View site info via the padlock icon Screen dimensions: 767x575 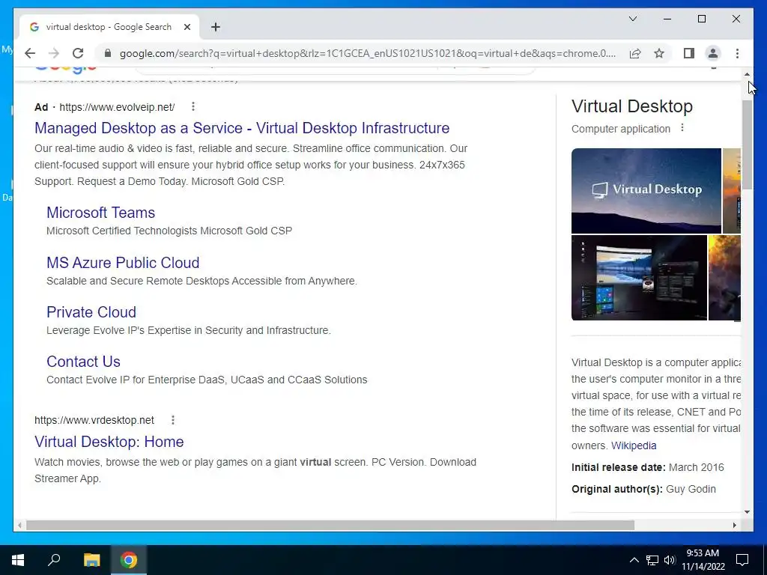pos(108,53)
